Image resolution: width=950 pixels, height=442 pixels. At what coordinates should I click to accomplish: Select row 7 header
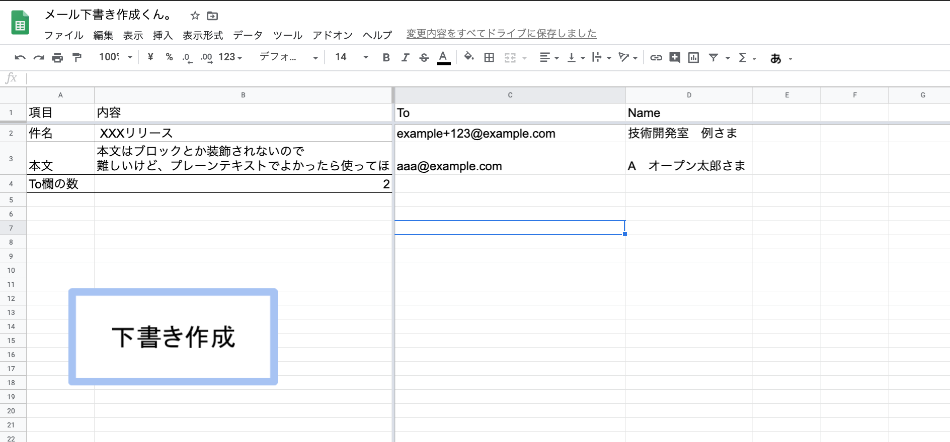(11, 228)
